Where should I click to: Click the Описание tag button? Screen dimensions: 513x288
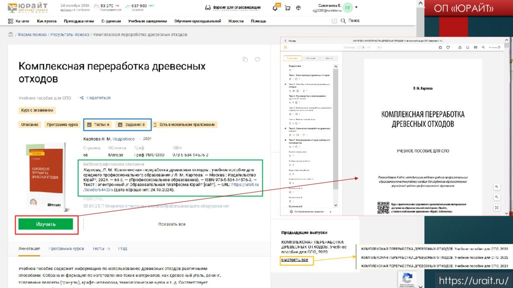pyautogui.click(x=30, y=124)
